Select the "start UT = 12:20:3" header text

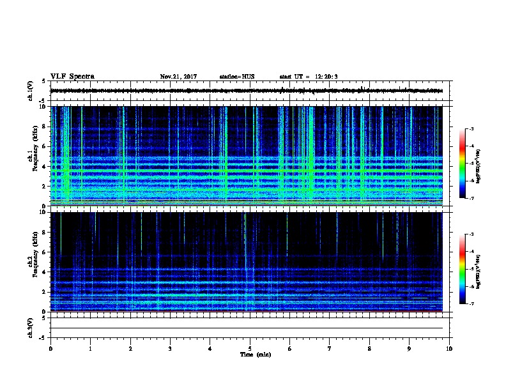point(309,77)
